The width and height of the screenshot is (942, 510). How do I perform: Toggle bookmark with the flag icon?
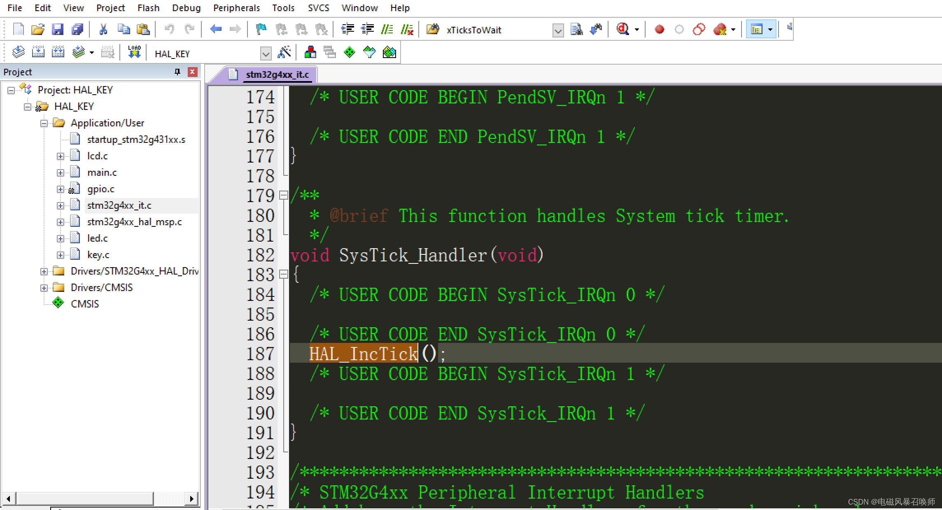[261, 29]
